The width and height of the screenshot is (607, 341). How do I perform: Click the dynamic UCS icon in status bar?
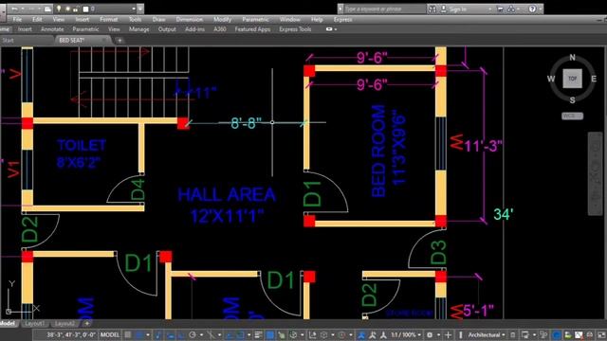point(313,334)
